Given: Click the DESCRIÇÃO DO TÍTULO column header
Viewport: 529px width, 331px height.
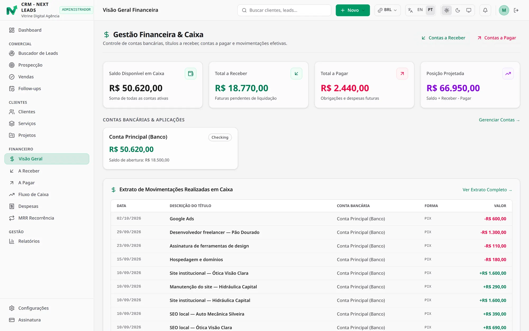Looking at the screenshot, I should (x=190, y=206).
